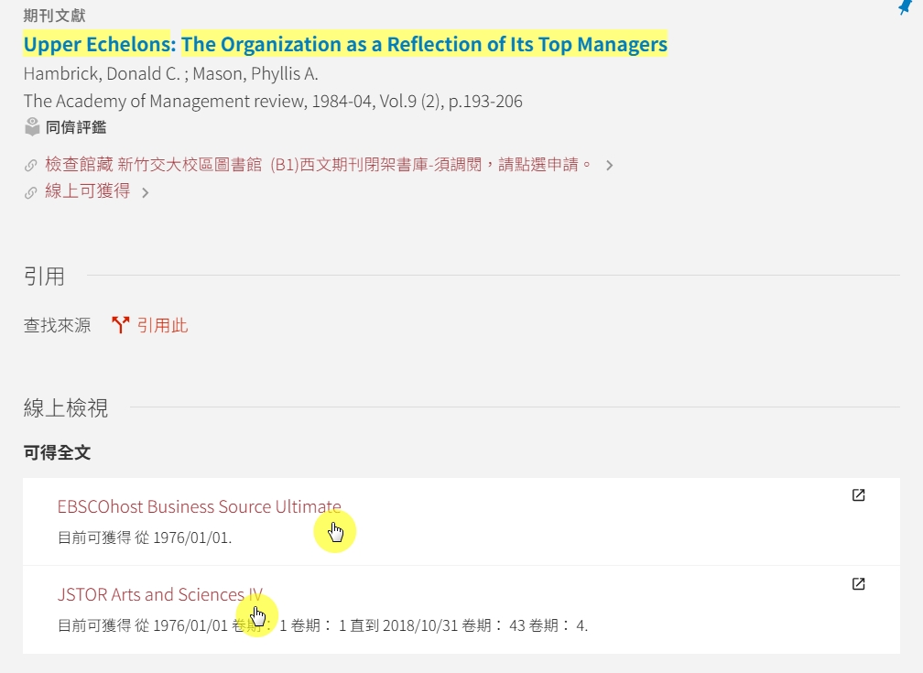Expand the chevron after 檢查館藏 holdings line
Viewport: 923px width, 673px height.
pyautogui.click(x=610, y=166)
